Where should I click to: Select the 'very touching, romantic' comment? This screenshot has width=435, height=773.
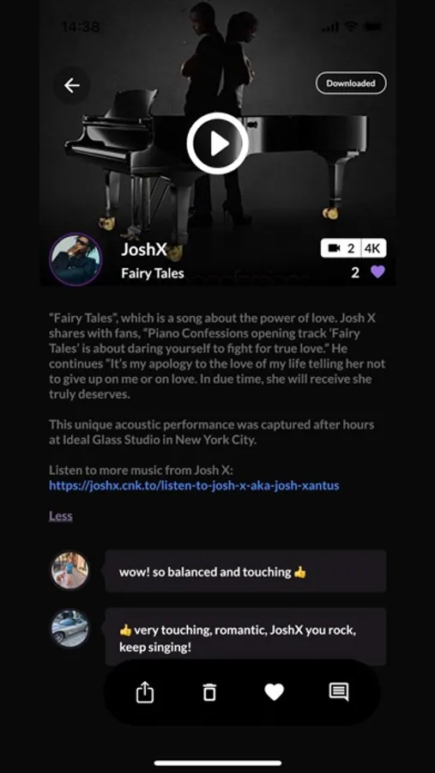click(245, 638)
